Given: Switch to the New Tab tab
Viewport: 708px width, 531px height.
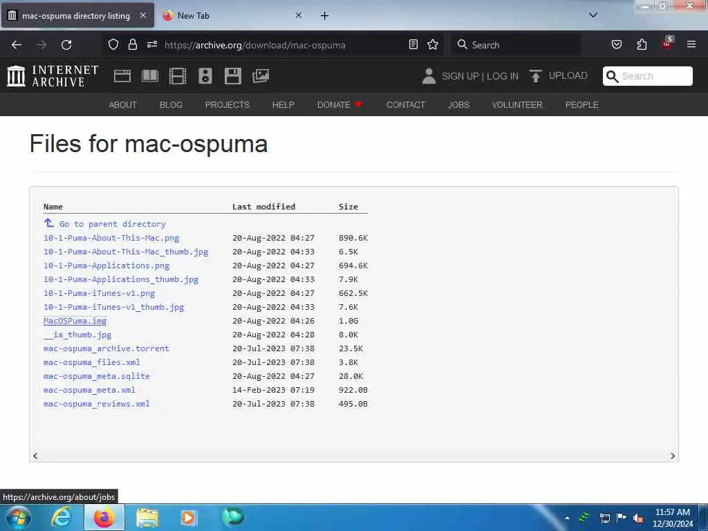Looking at the screenshot, I should pyautogui.click(x=232, y=15).
